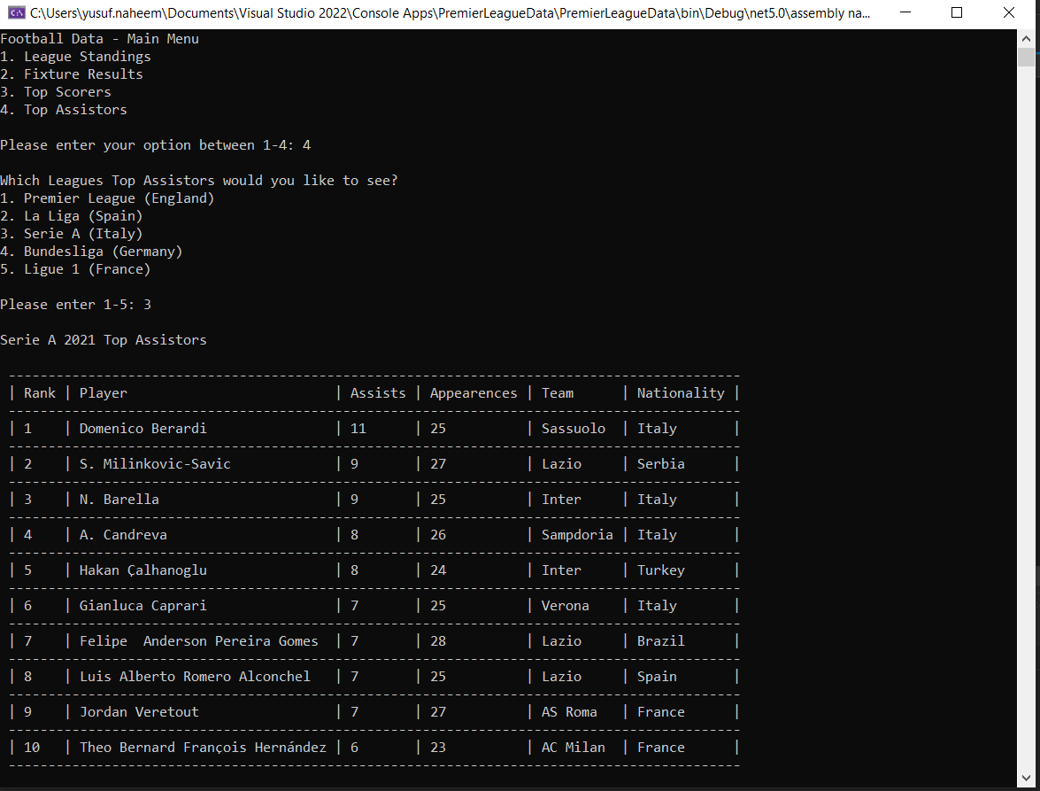Click the 'Rank' column header

(40, 392)
